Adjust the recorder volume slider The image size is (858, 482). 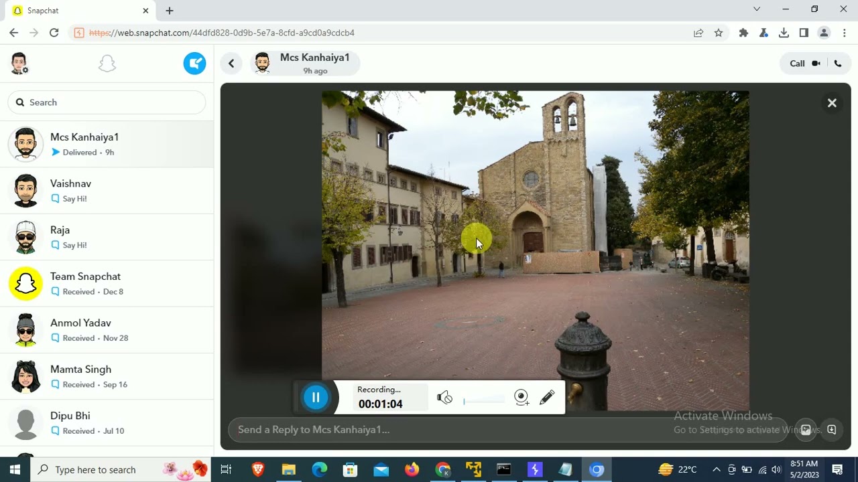click(x=484, y=400)
